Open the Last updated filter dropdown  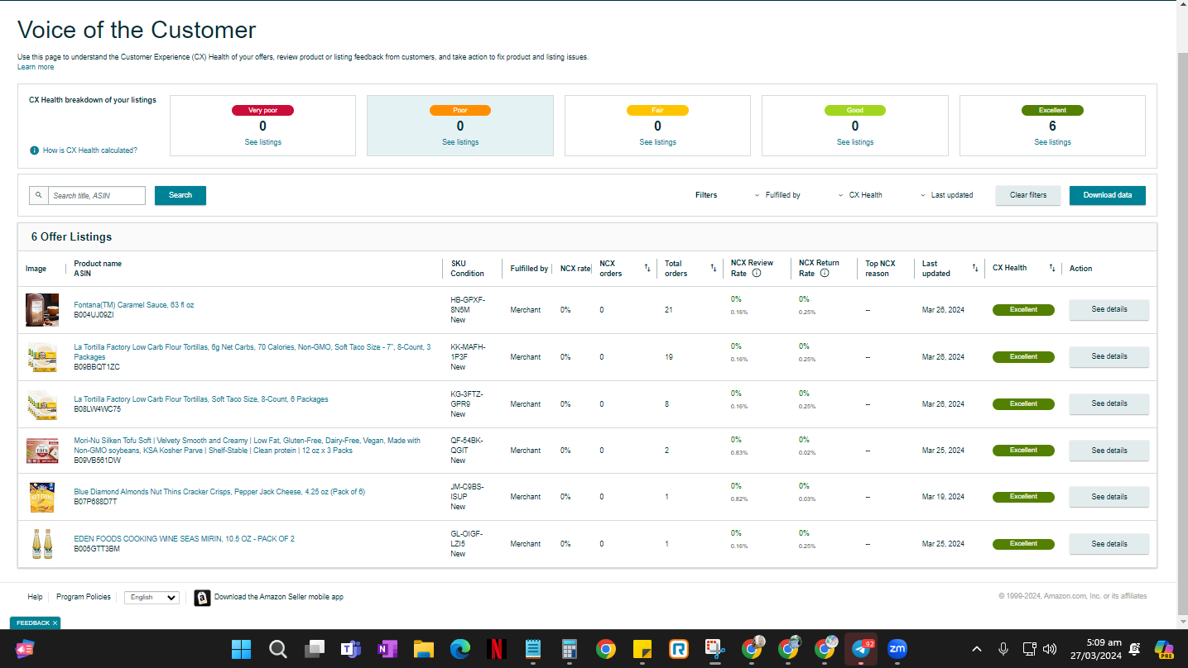click(x=946, y=195)
